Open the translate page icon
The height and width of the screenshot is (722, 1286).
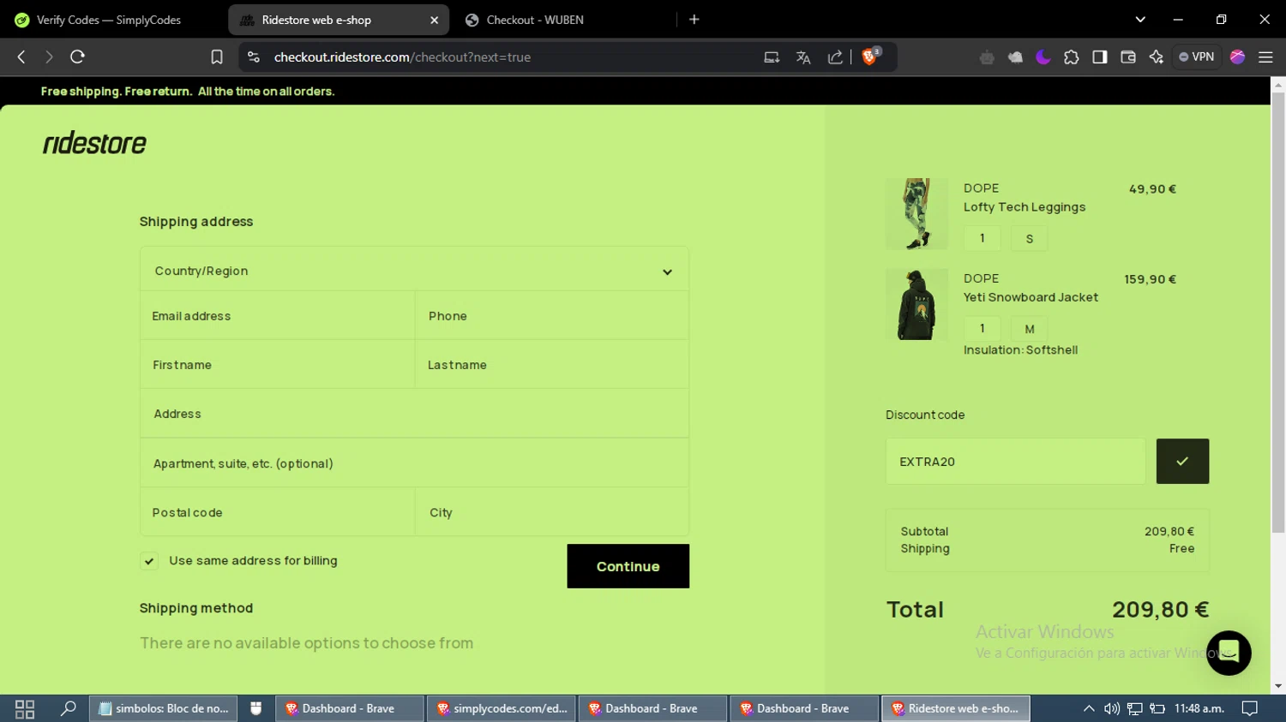click(803, 57)
